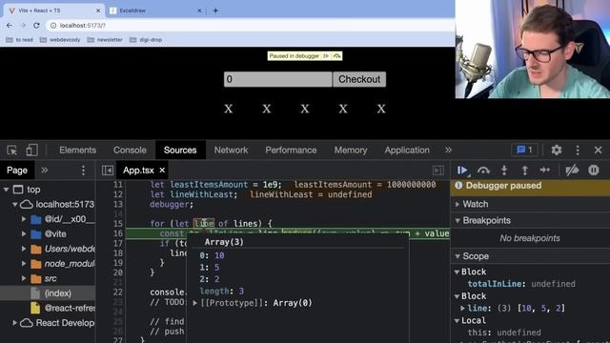This screenshot has height=343, width=610.
Task: Resume from the Paused in debugger overlay
Action: point(326,56)
